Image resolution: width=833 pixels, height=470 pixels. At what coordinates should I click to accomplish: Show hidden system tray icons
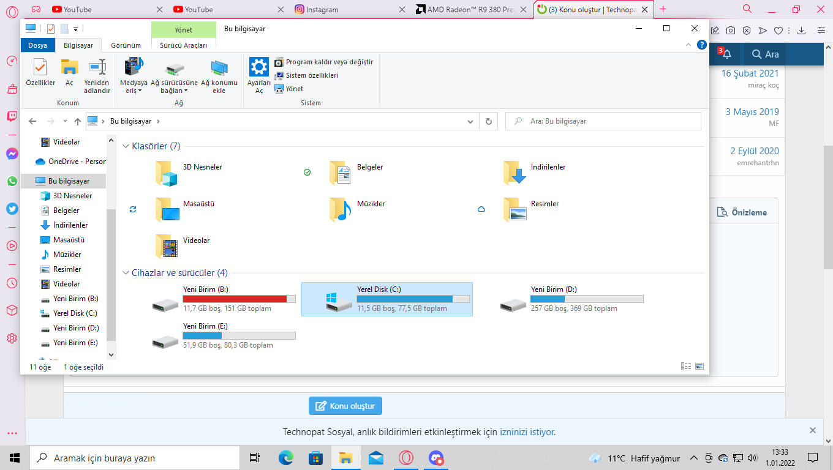[x=694, y=458]
